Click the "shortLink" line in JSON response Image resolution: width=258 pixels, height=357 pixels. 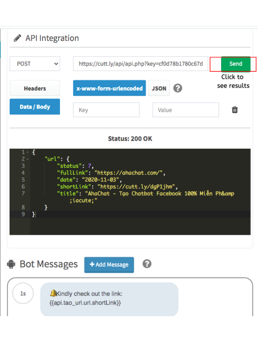pyautogui.click(x=117, y=187)
